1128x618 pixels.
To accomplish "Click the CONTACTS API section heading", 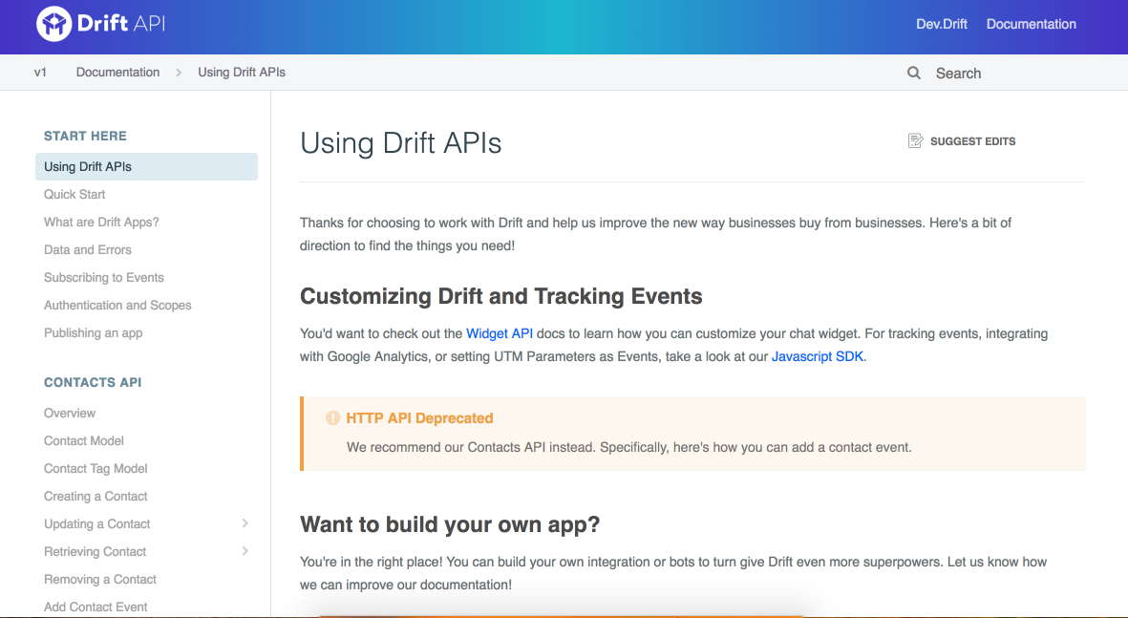I will tap(93, 383).
